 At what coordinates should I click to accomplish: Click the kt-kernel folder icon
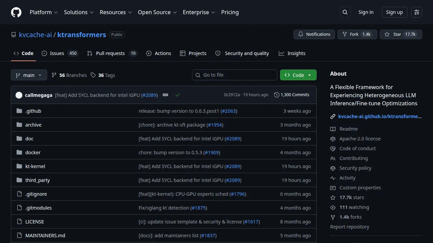(x=19, y=166)
